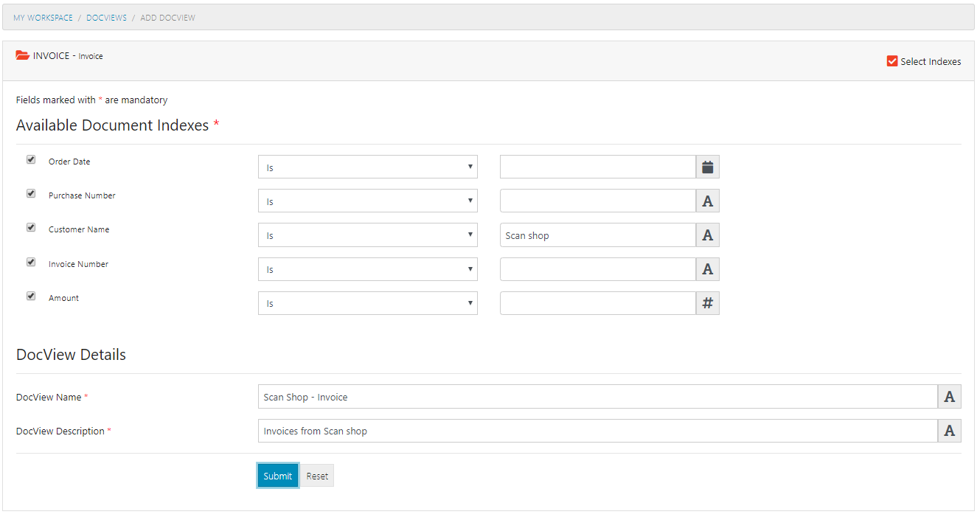Open the condition dropdown for Purchase Number
This screenshot has height=520, width=977.
367,200
